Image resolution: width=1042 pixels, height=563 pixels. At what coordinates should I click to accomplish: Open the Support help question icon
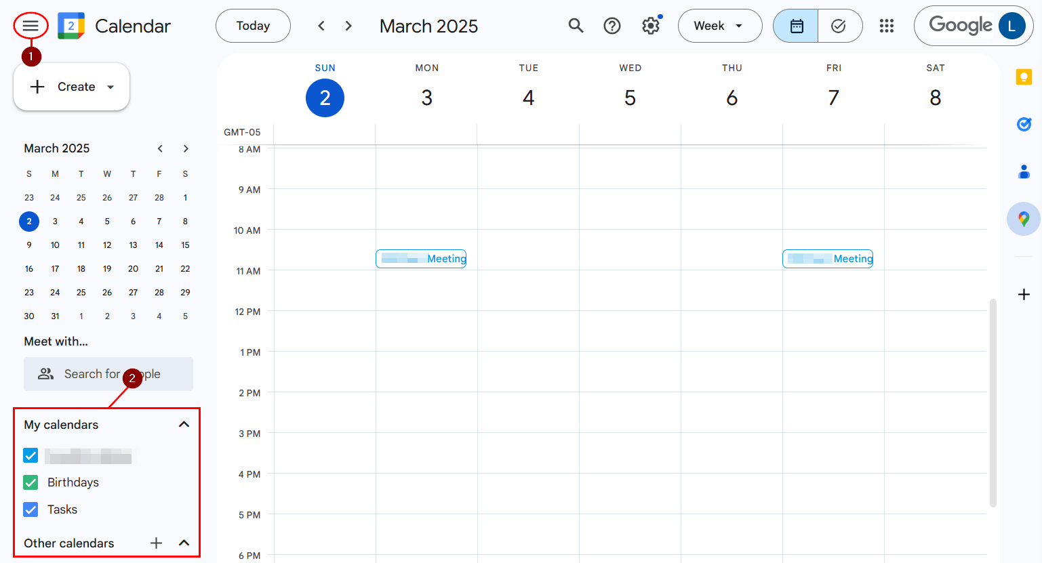tap(612, 26)
